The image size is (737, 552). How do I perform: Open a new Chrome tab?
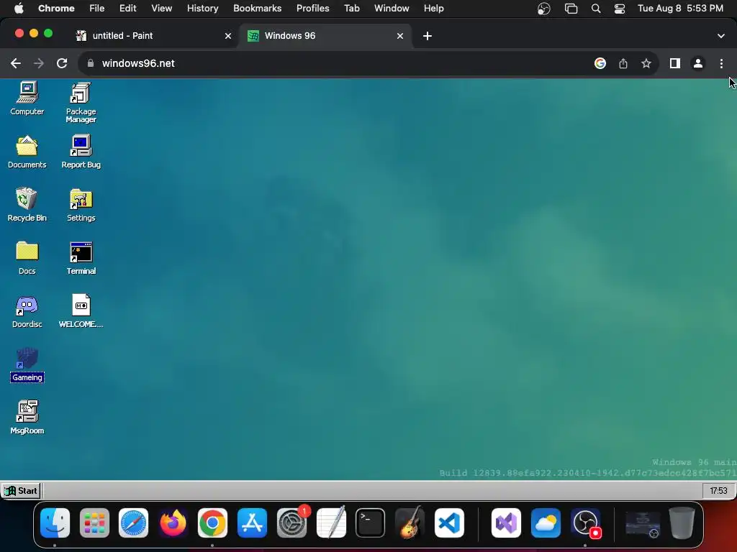click(x=428, y=36)
